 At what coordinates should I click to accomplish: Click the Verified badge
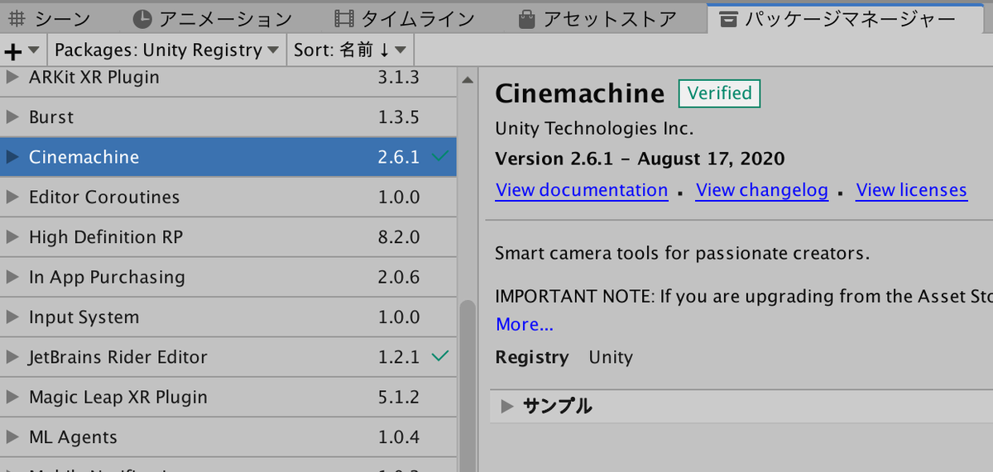719,93
